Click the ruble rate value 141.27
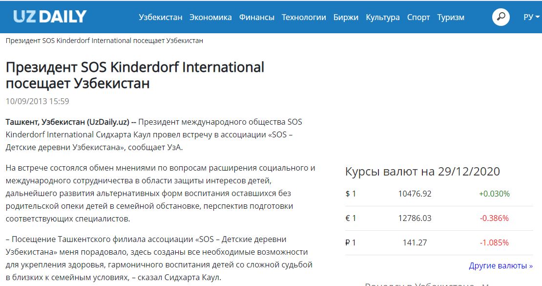Screen dimensions: 542x286 coord(415,242)
